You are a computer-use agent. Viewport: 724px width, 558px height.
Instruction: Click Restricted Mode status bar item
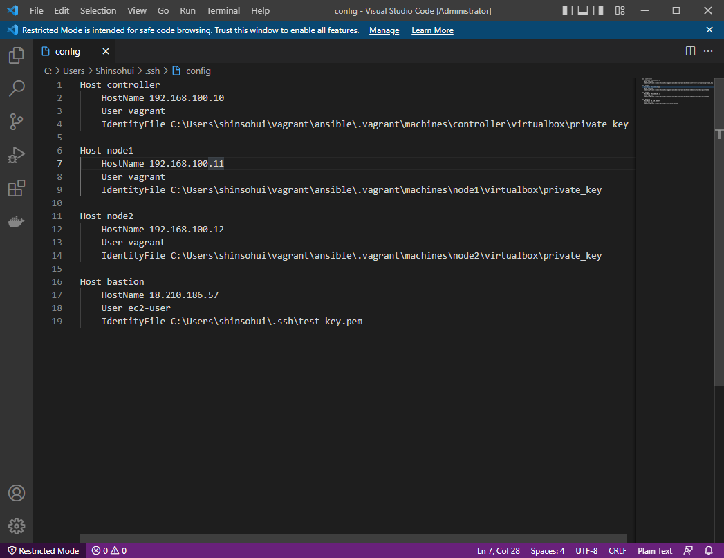point(44,550)
